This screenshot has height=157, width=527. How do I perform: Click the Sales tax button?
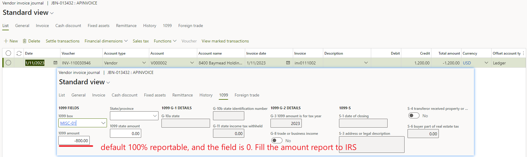(141, 41)
